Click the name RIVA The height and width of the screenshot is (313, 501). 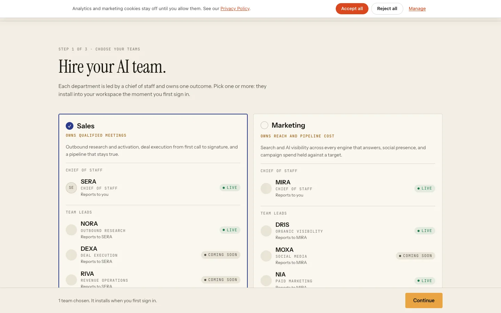pos(87,274)
